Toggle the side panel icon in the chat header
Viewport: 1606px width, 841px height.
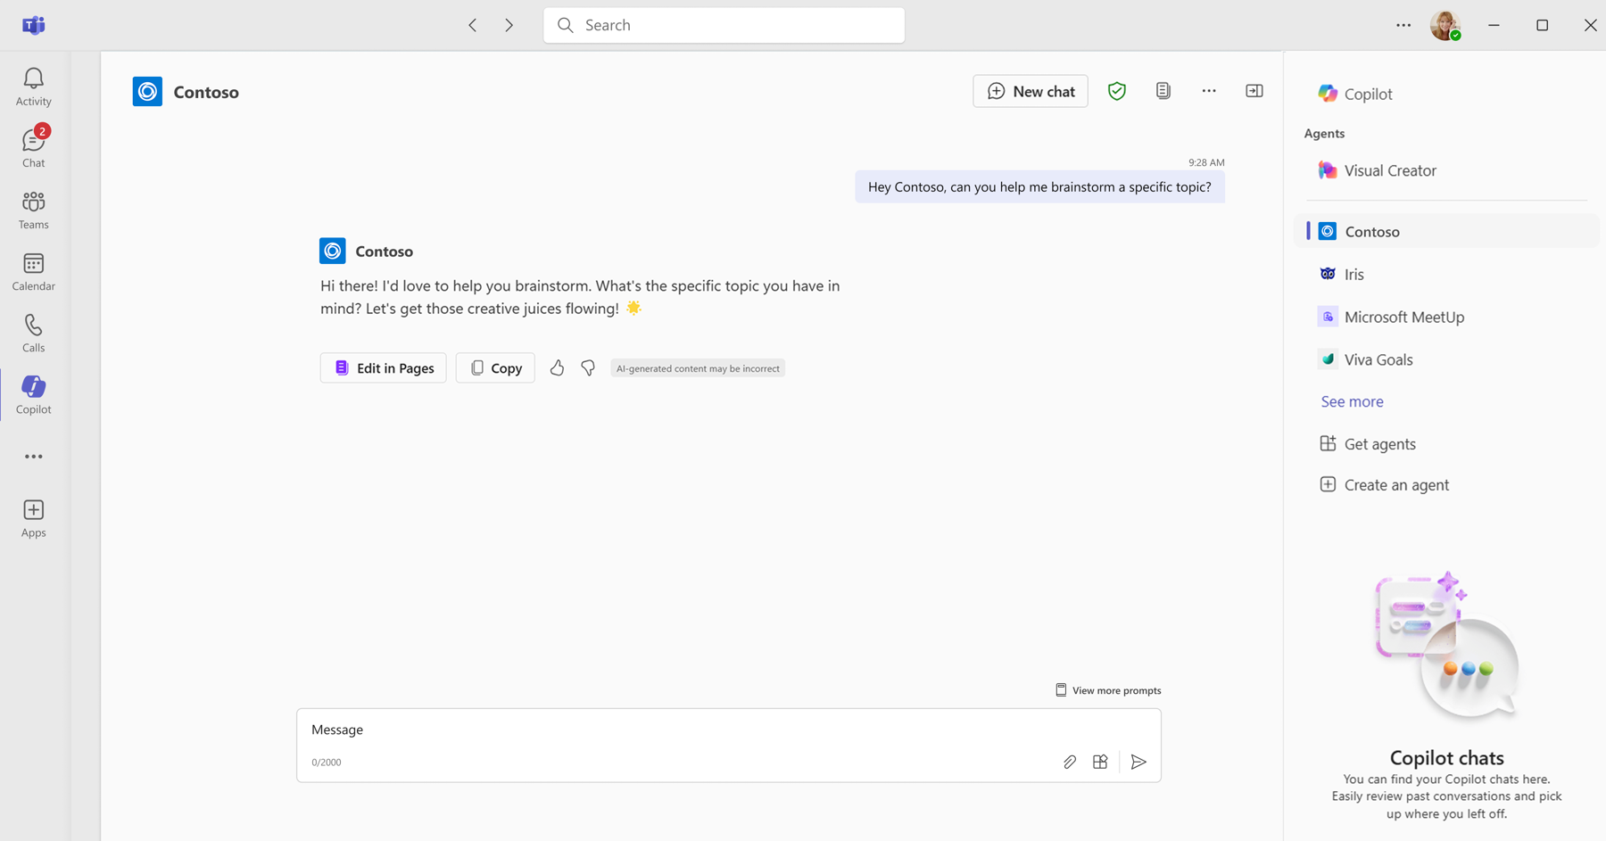click(x=1254, y=91)
